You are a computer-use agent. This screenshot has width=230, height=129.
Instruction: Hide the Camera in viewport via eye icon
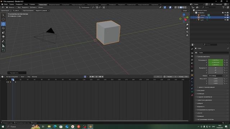click(x=225, y=15)
